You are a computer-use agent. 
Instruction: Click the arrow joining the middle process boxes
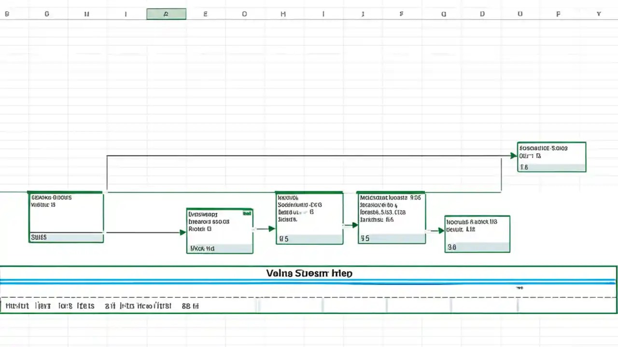point(270,229)
